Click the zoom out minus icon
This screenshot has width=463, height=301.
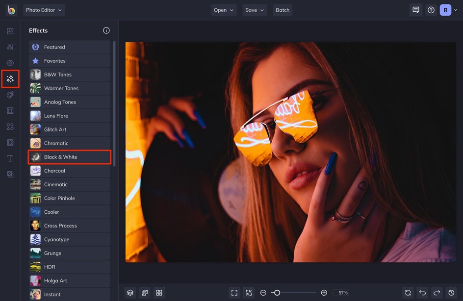point(263,293)
